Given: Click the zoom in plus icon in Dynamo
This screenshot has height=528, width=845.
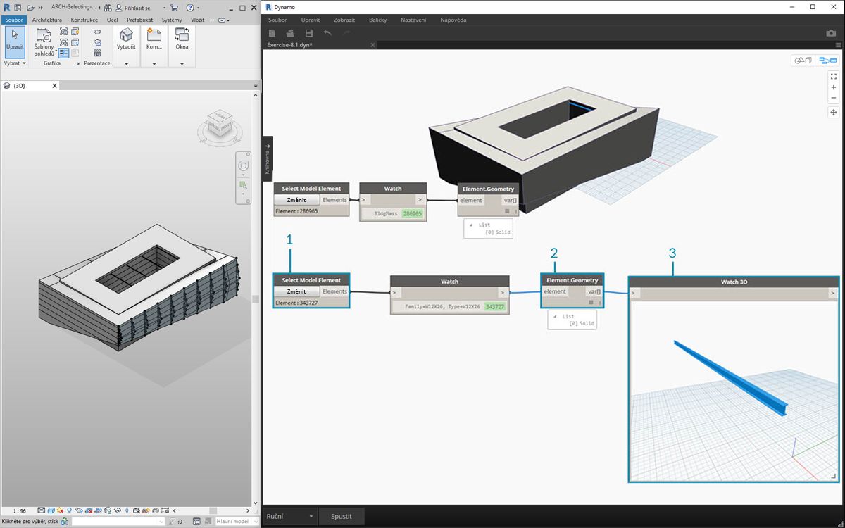Looking at the screenshot, I should pos(834,87).
